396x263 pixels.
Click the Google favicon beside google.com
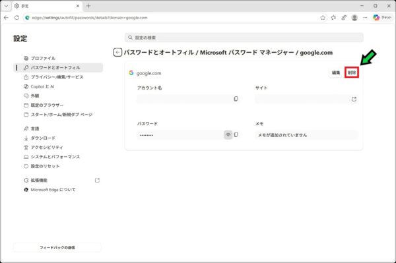pos(131,73)
